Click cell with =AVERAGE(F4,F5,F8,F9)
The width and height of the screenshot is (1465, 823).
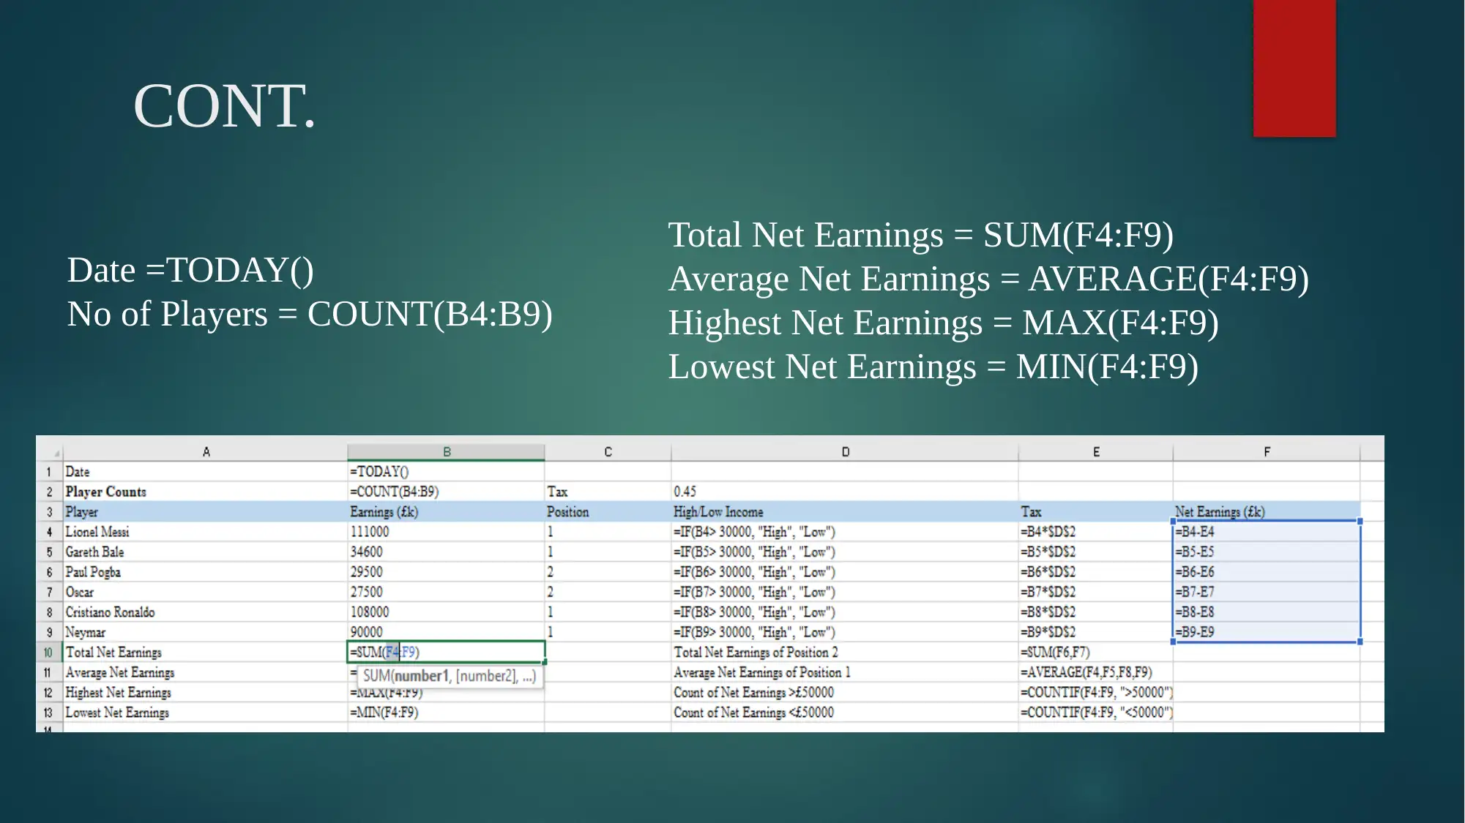click(x=1095, y=672)
